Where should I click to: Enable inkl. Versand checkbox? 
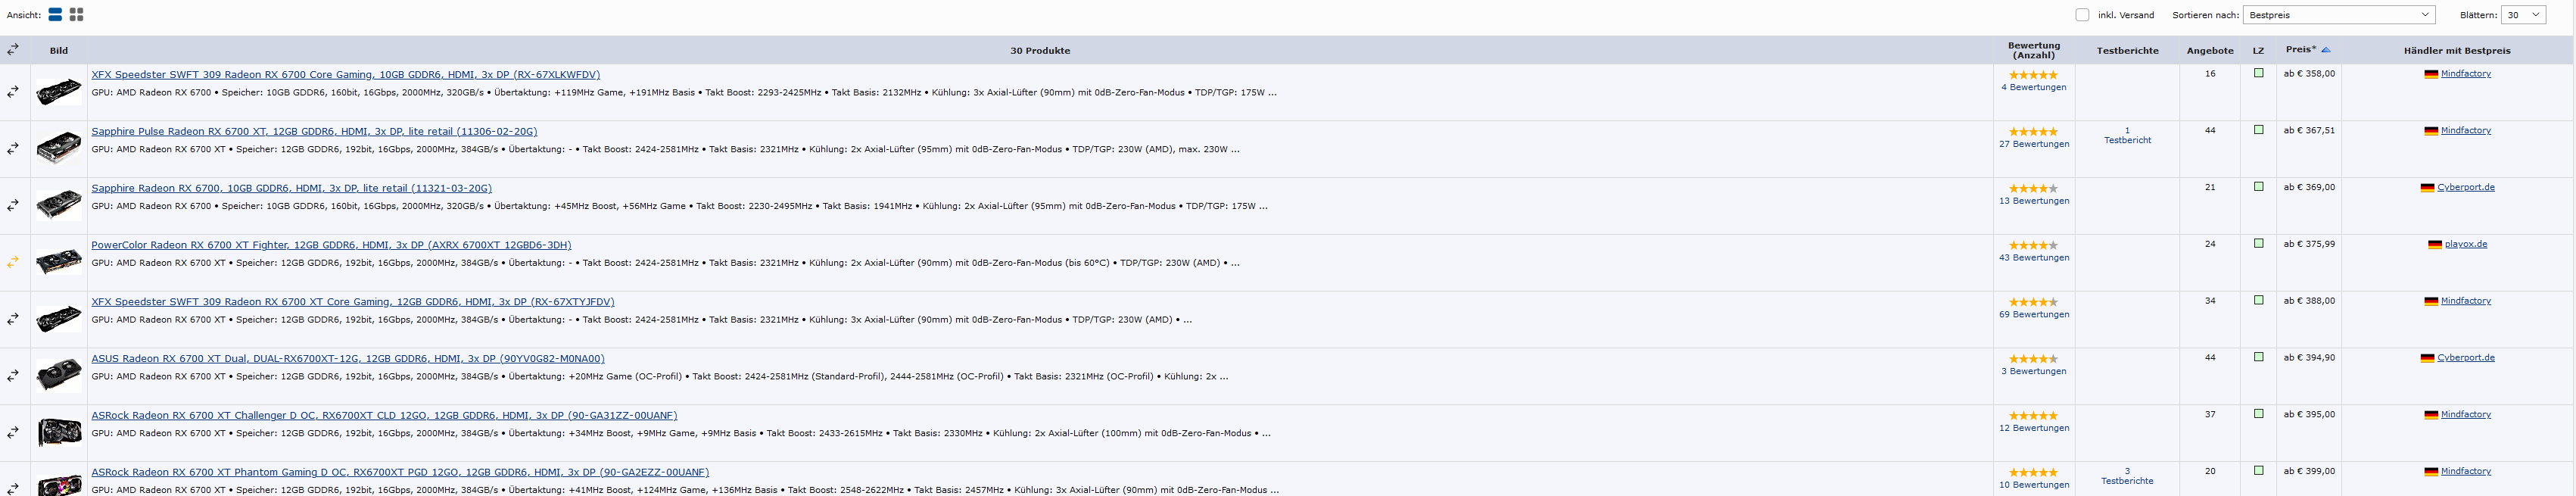[2082, 15]
